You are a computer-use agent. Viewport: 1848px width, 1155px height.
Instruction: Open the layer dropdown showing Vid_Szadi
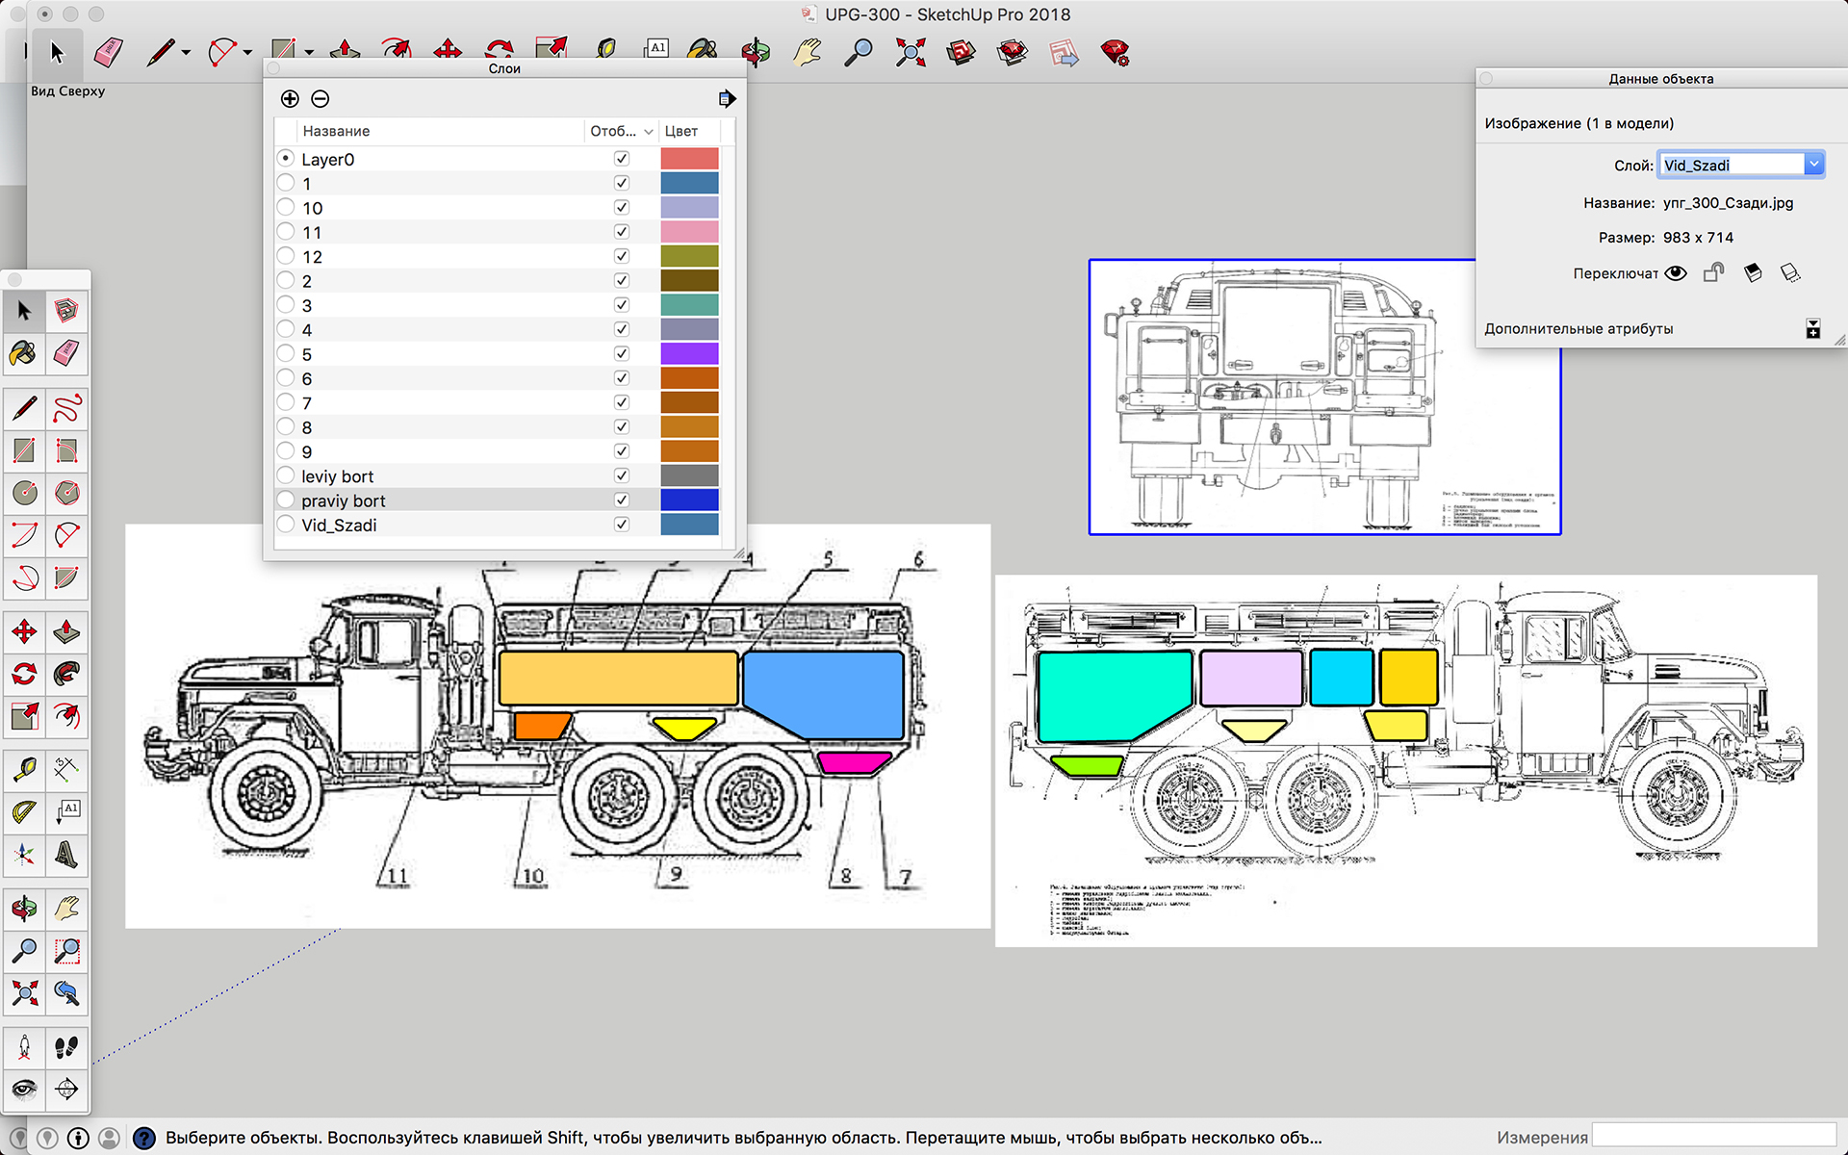point(1813,165)
